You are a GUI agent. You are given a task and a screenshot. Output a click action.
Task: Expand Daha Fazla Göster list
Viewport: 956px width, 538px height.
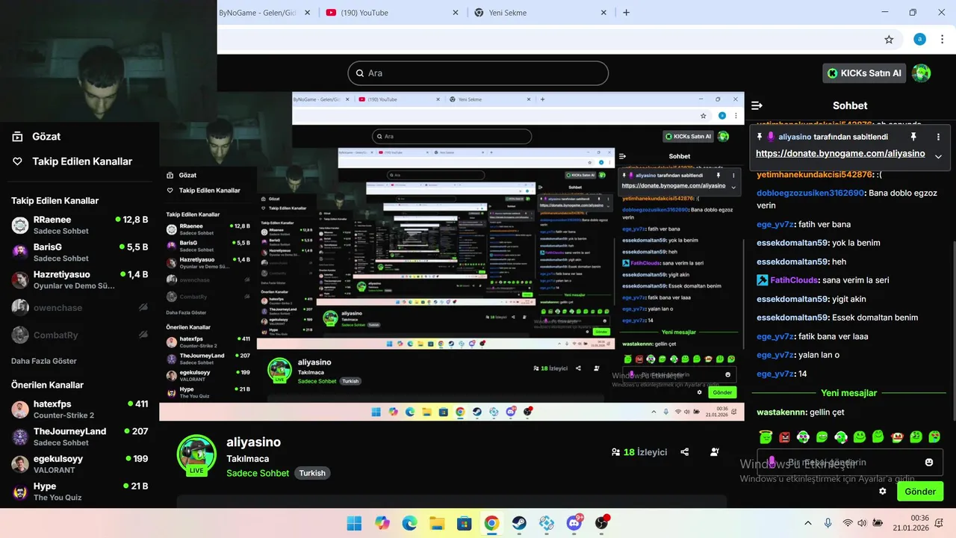click(43, 361)
